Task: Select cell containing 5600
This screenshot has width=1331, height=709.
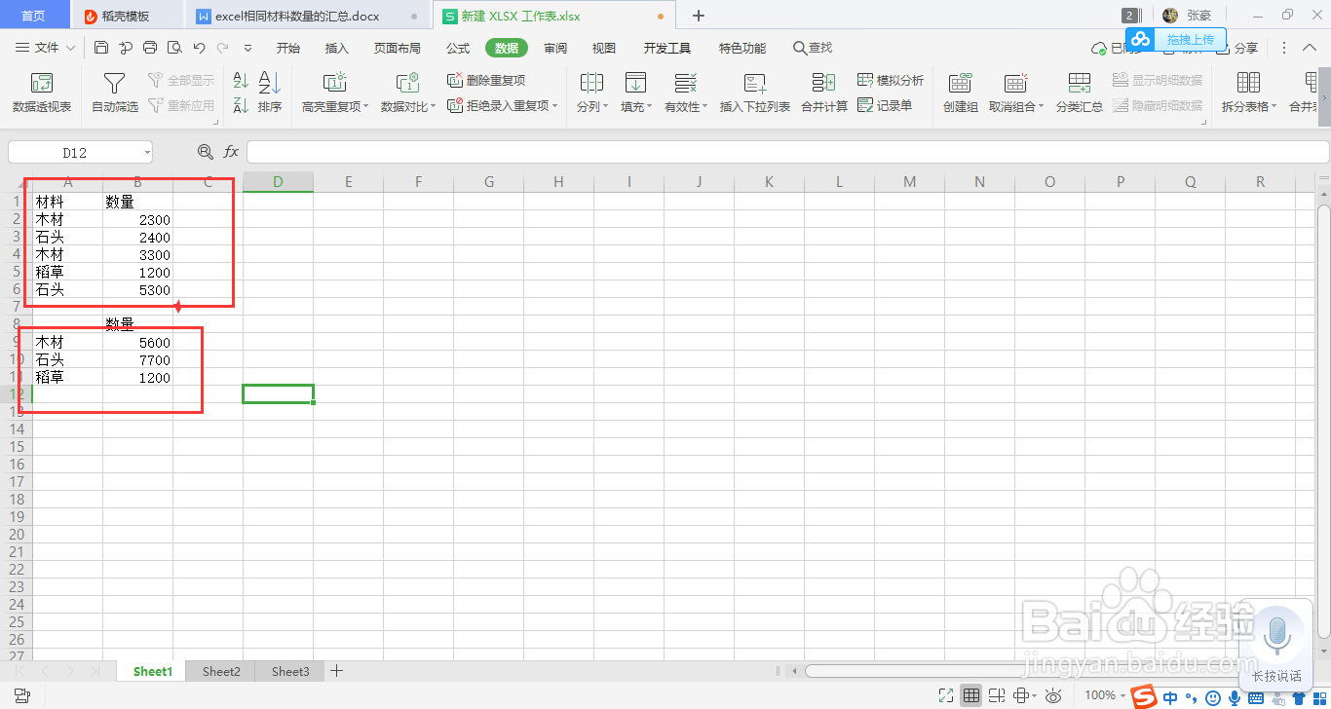Action: click(x=137, y=343)
